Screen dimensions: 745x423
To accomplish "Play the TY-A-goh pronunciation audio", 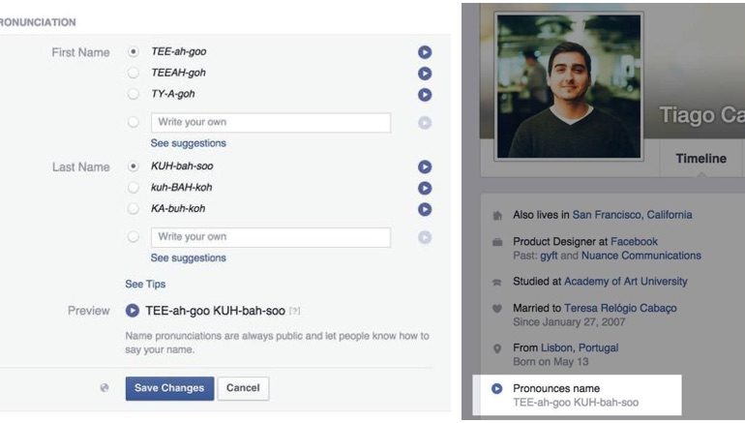I will [x=424, y=95].
